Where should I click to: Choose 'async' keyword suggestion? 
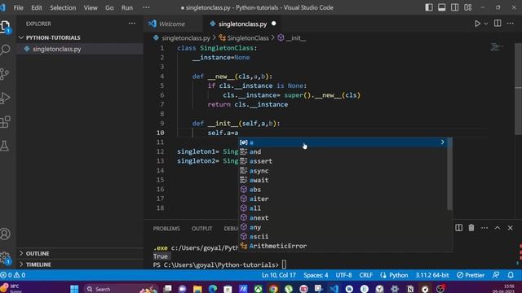(x=343, y=171)
